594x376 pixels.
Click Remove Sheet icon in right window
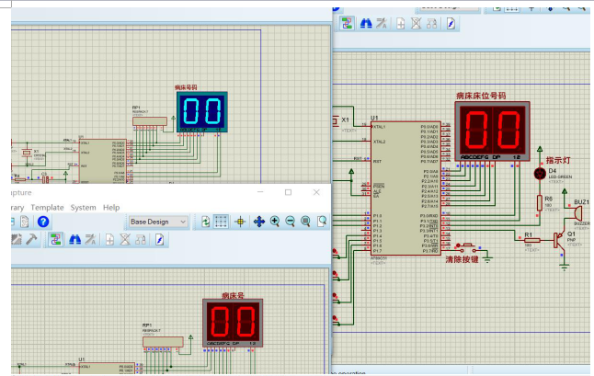(x=416, y=24)
